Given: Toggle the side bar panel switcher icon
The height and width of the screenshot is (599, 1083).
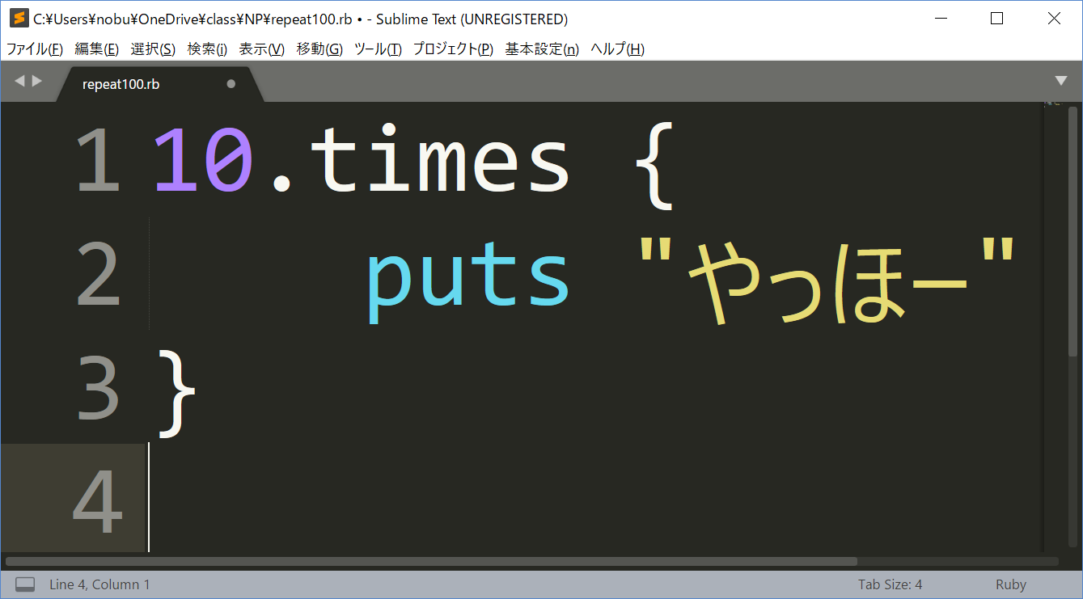Looking at the screenshot, I should click(25, 584).
